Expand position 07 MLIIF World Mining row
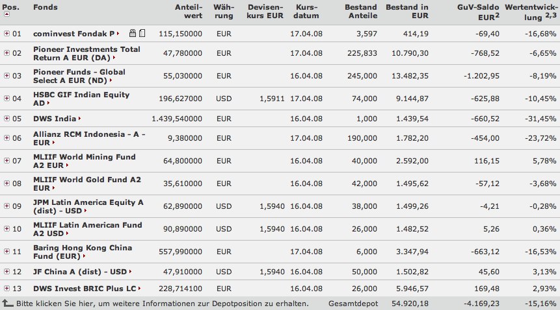Viewport: 560px width, 310px height. [7, 161]
